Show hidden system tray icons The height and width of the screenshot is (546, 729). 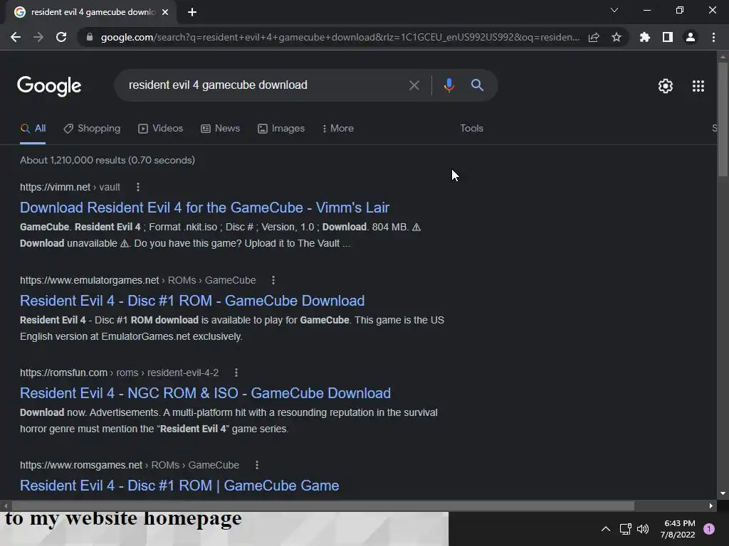coord(605,529)
